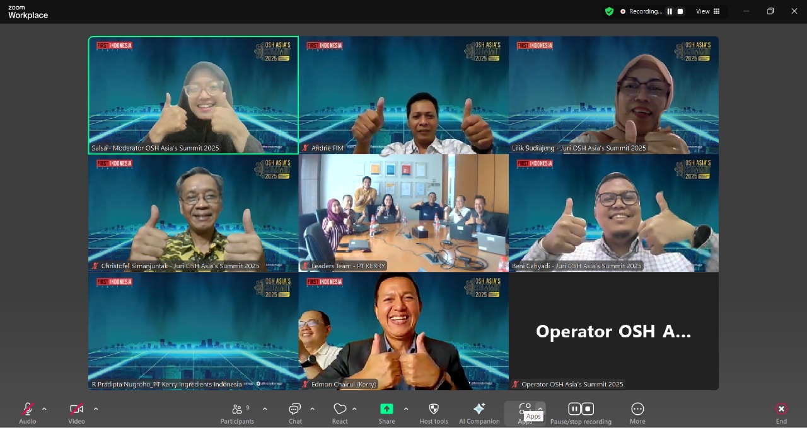This screenshot has width=807, height=428.
Task: Open AI Companion sparkle icon
Action: click(479, 409)
